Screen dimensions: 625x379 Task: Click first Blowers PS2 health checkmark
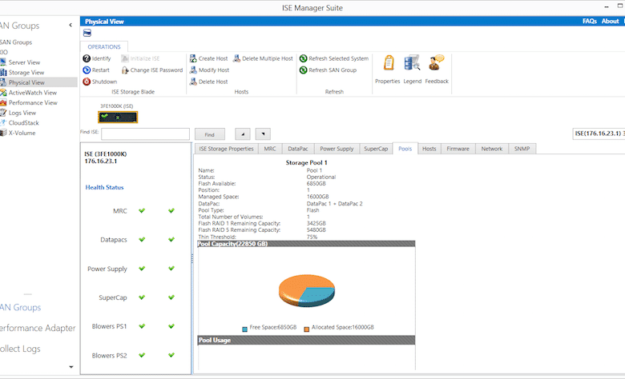(142, 355)
